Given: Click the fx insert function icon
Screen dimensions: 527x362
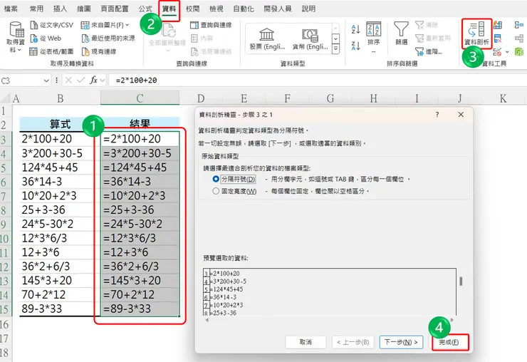Looking at the screenshot, I should tap(93, 81).
